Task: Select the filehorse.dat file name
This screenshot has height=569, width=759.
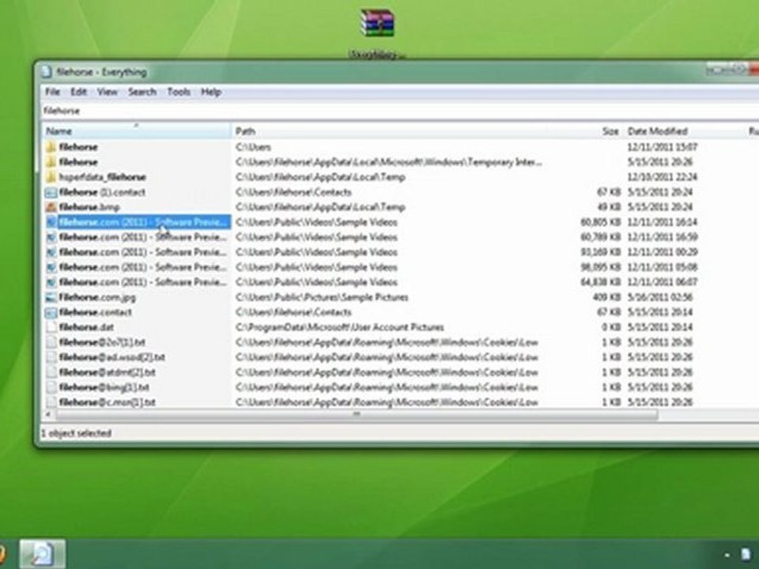Action: pyautogui.click(x=86, y=327)
